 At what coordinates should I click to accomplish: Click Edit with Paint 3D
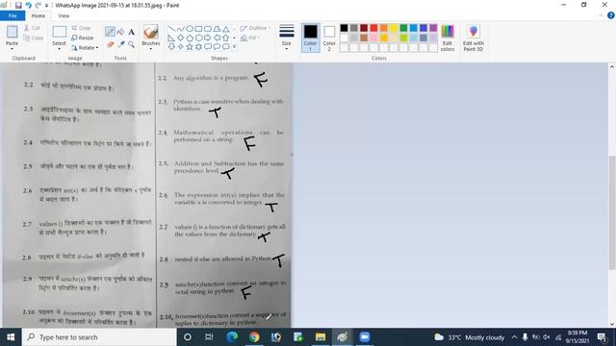[473, 37]
